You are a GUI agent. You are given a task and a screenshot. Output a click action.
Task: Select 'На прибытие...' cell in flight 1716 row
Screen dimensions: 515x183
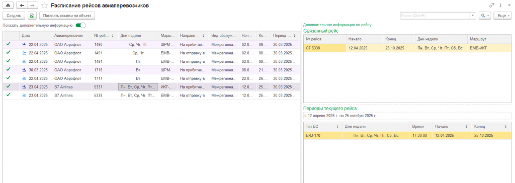click(x=193, y=70)
